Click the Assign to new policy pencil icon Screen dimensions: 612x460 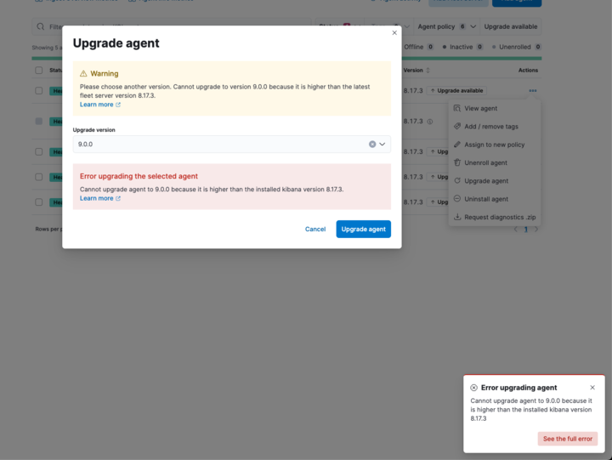457,145
